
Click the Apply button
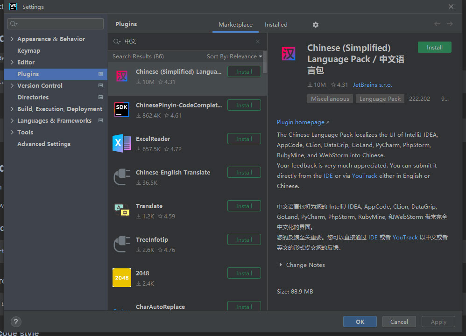click(438, 322)
